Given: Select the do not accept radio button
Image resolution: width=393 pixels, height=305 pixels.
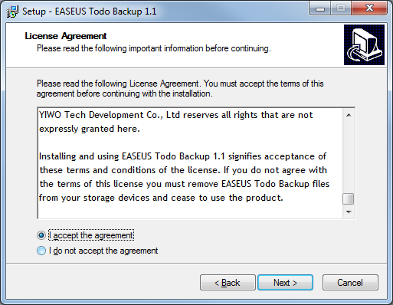Looking at the screenshot, I should 41,251.
